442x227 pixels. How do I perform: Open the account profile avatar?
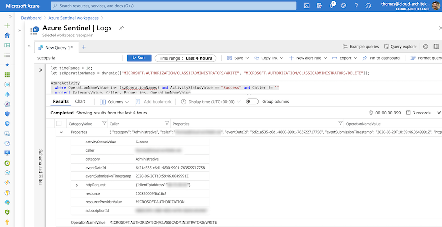(436, 5)
